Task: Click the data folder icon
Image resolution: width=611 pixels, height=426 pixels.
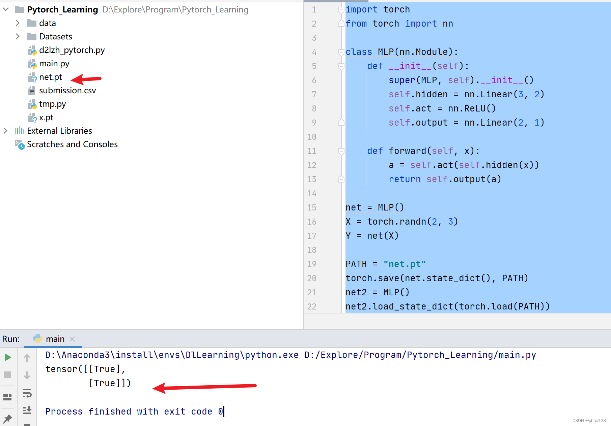Action: point(32,23)
